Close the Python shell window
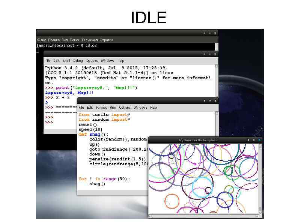Viewport: 298px width, 223px height. (x=215, y=54)
